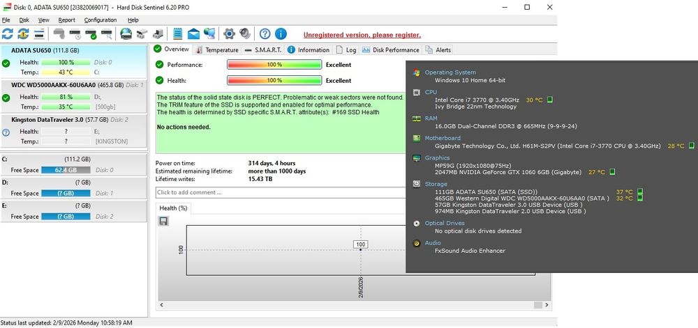Open the Configuration menu

coord(101,20)
